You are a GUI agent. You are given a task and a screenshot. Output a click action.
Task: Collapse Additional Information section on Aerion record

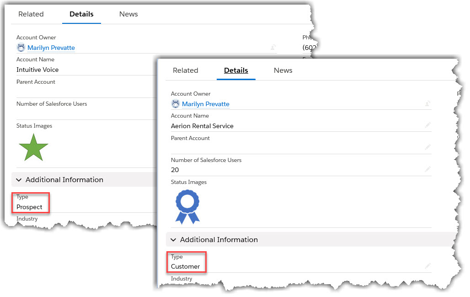[x=174, y=240]
